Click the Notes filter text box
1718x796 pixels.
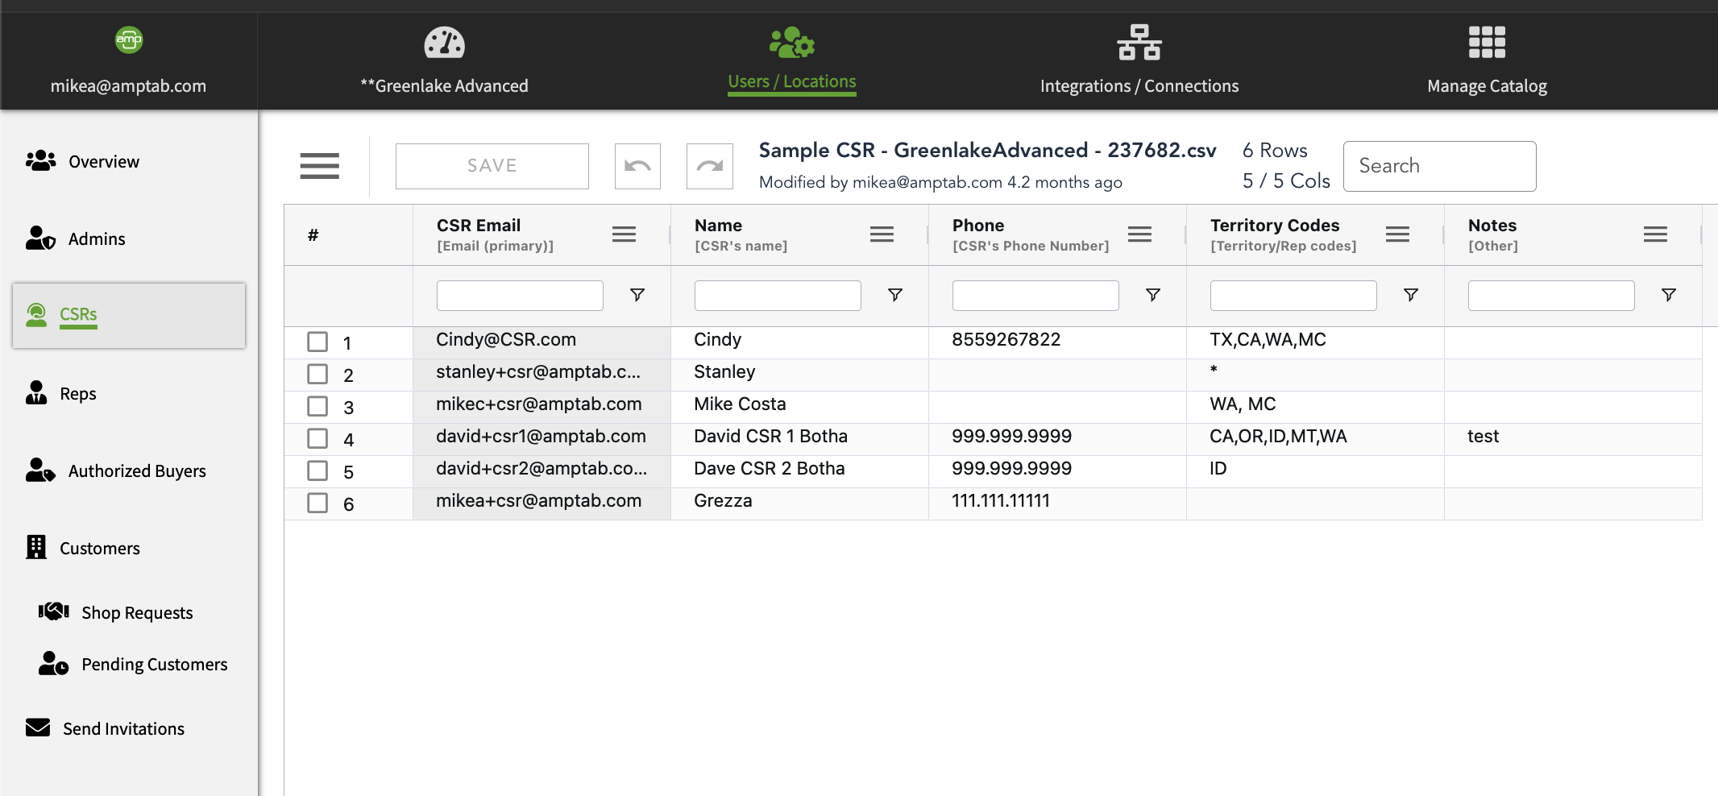coord(1551,296)
